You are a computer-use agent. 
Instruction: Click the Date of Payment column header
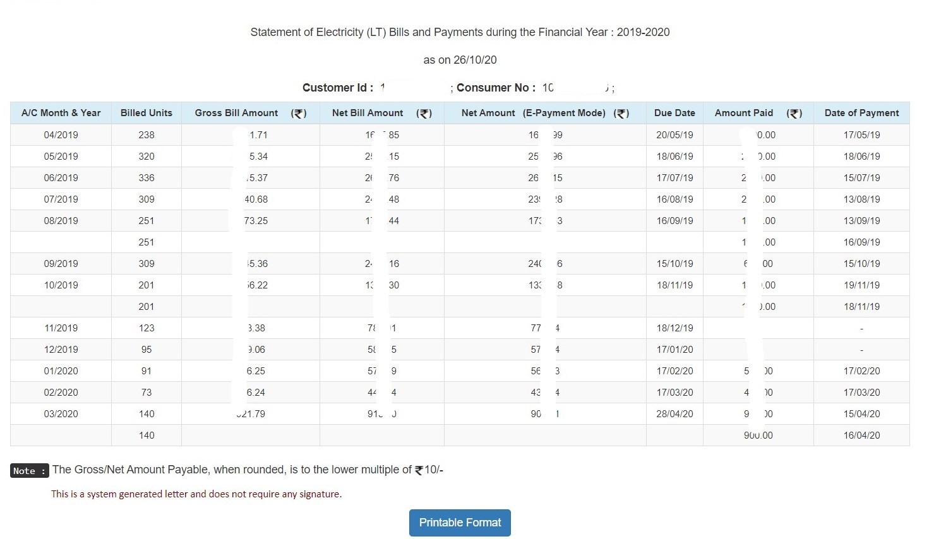click(x=861, y=113)
